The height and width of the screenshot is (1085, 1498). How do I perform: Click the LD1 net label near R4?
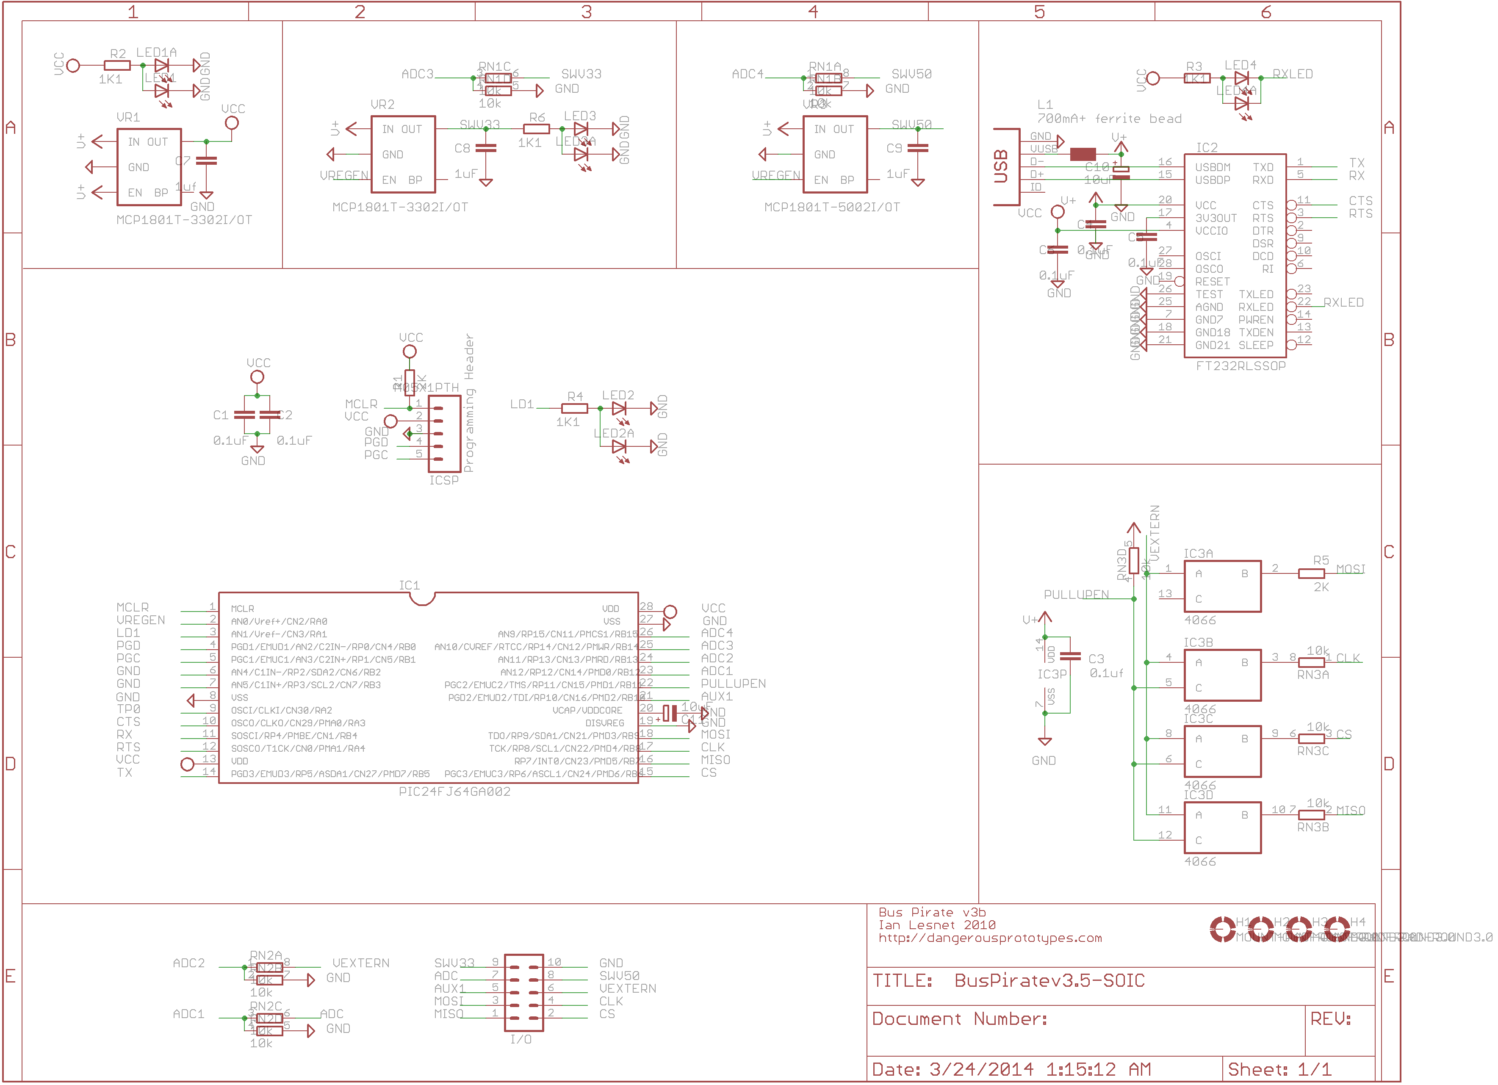(522, 404)
